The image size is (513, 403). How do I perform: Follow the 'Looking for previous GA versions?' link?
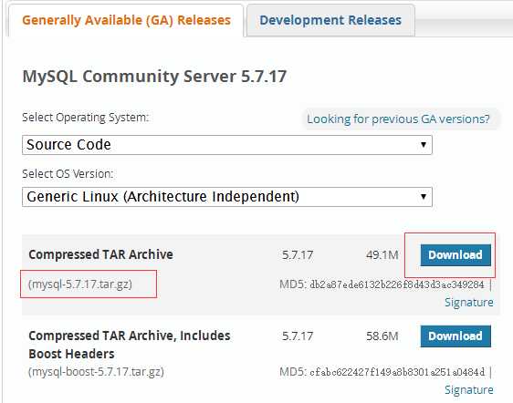point(398,119)
